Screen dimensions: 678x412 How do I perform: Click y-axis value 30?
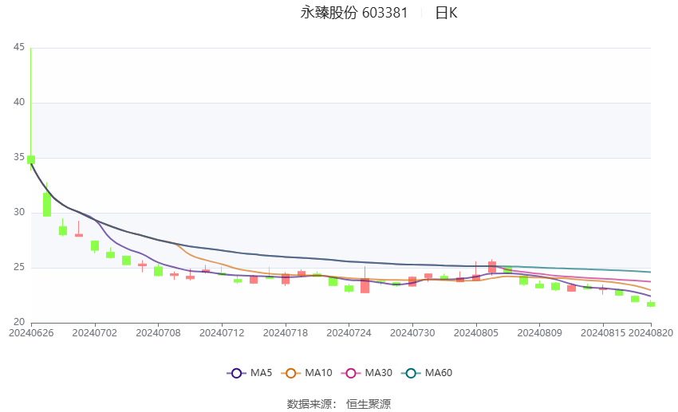coord(19,212)
